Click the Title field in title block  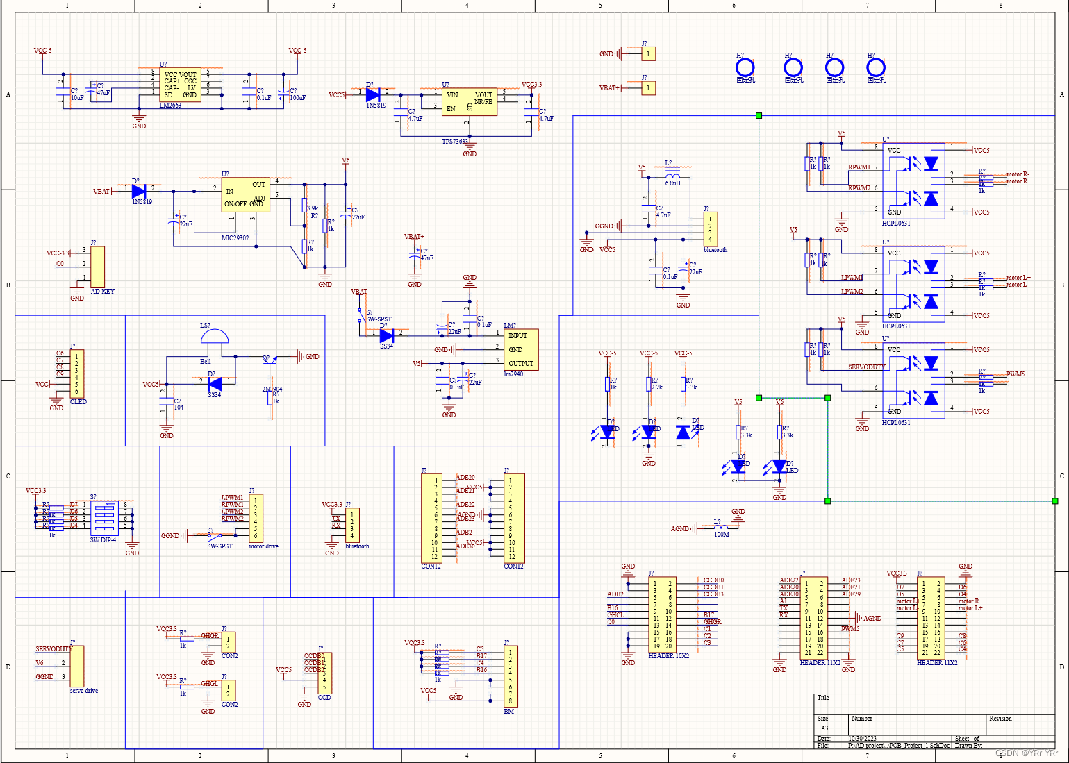tap(823, 698)
